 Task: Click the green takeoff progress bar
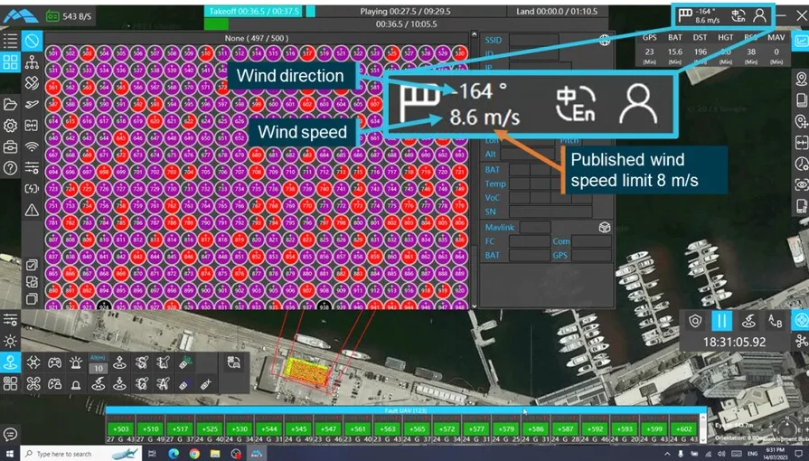tap(216, 24)
